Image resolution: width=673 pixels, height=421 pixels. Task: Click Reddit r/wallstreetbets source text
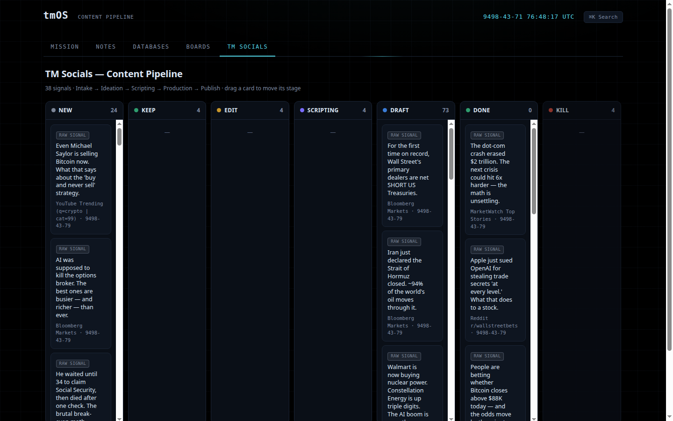[494, 326]
